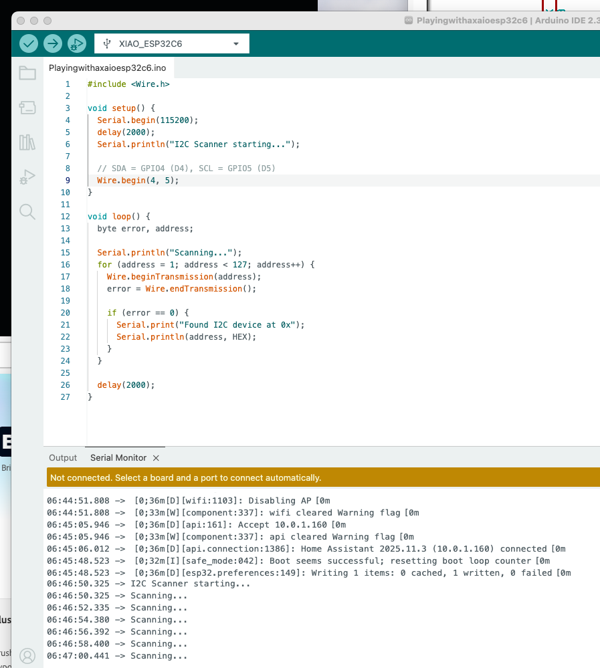
Task: Click the dropdown arrow on board selector
Action: tap(235, 44)
